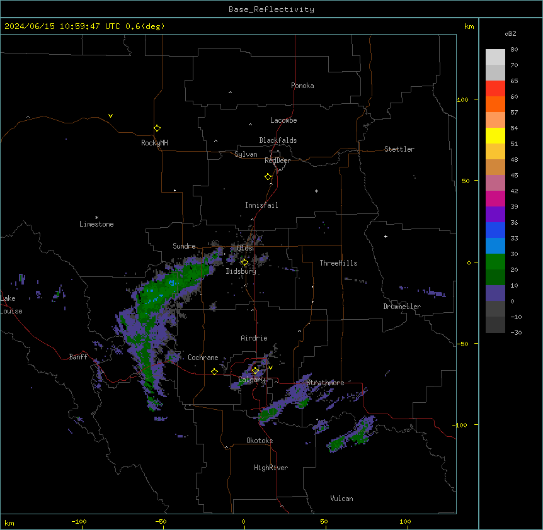Select the orange 57-60 dBZ legend swatch
543x530 pixels.
tap(495, 104)
